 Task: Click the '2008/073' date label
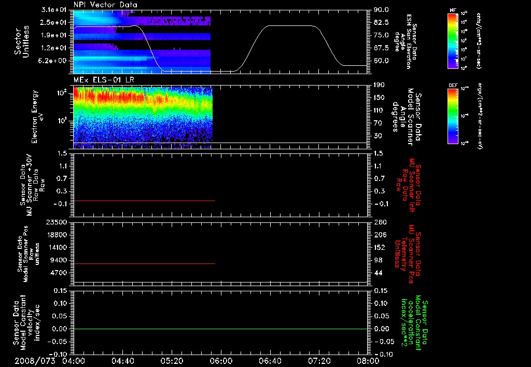35,361
